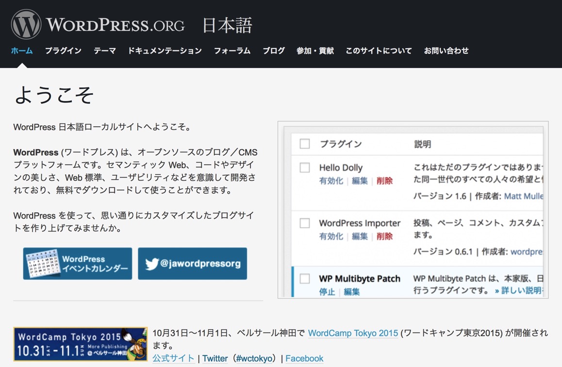
Task: Click the プラグイン column header in the plugin table
Action: [x=341, y=144]
